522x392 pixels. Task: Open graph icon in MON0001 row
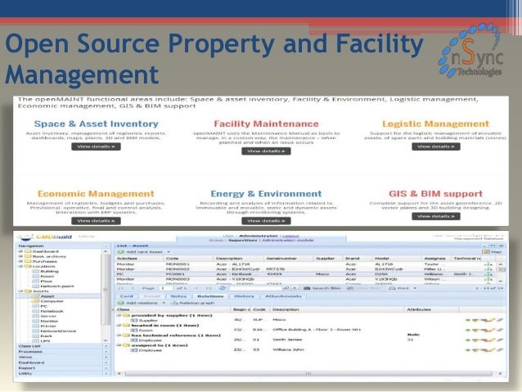pyautogui.click(x=488, y=264)
